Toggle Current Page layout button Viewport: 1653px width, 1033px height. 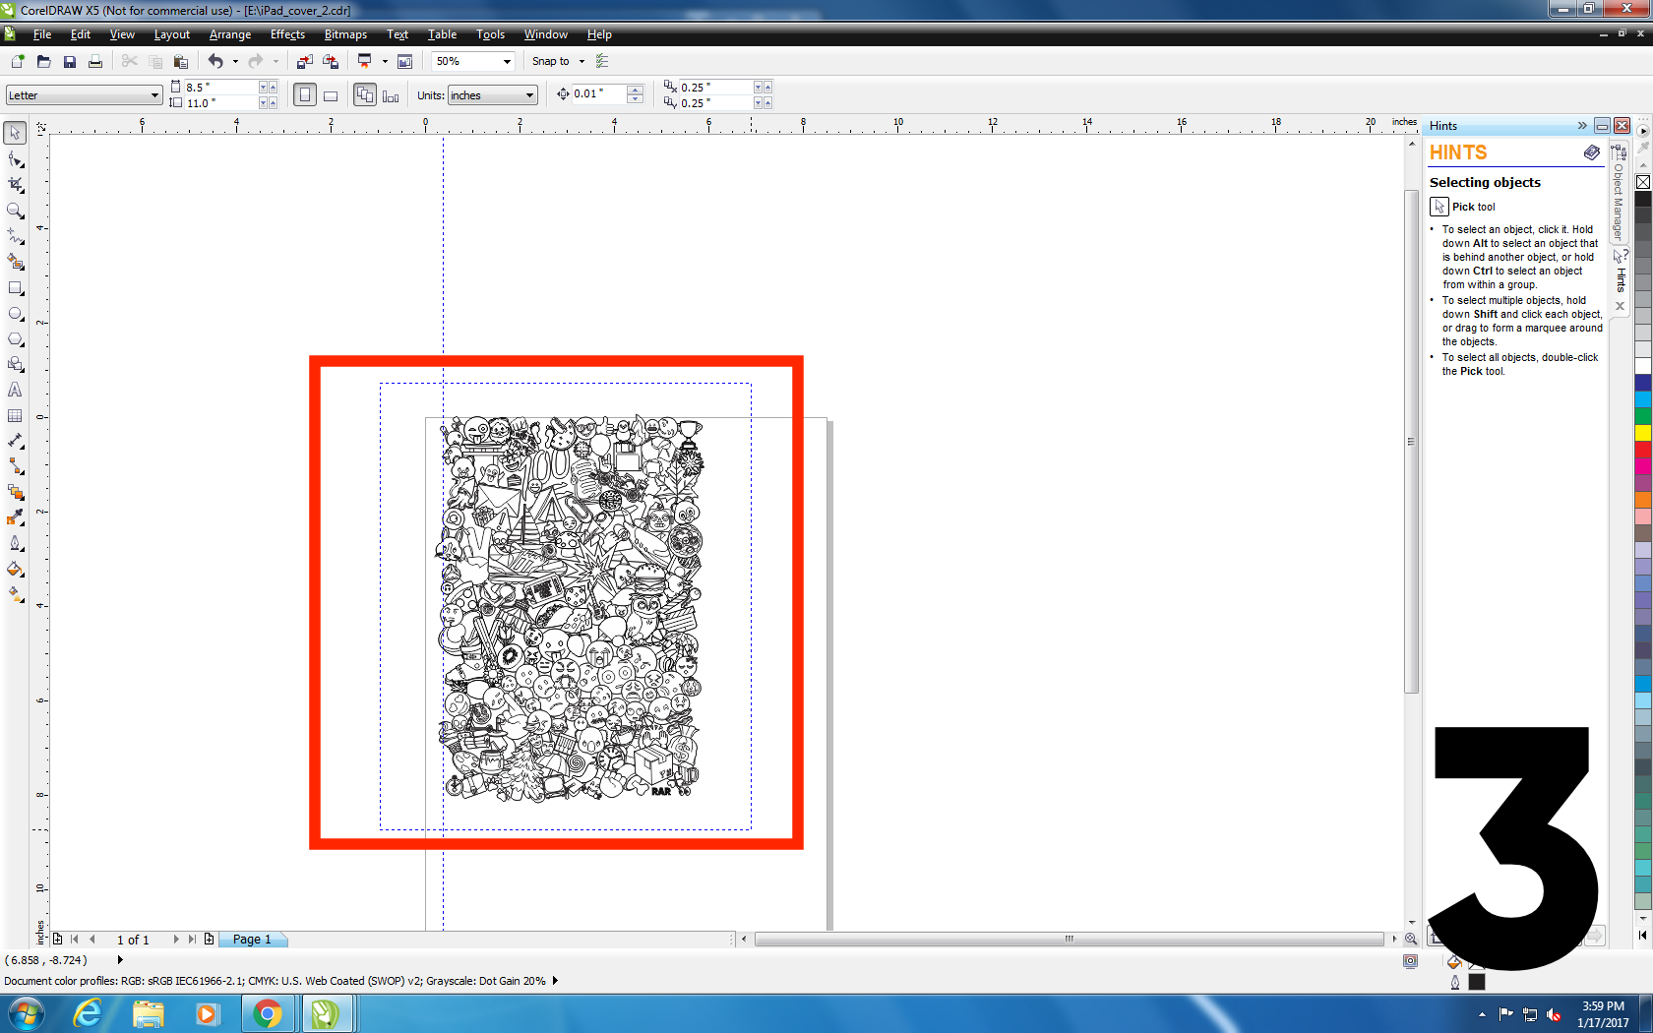391,95
